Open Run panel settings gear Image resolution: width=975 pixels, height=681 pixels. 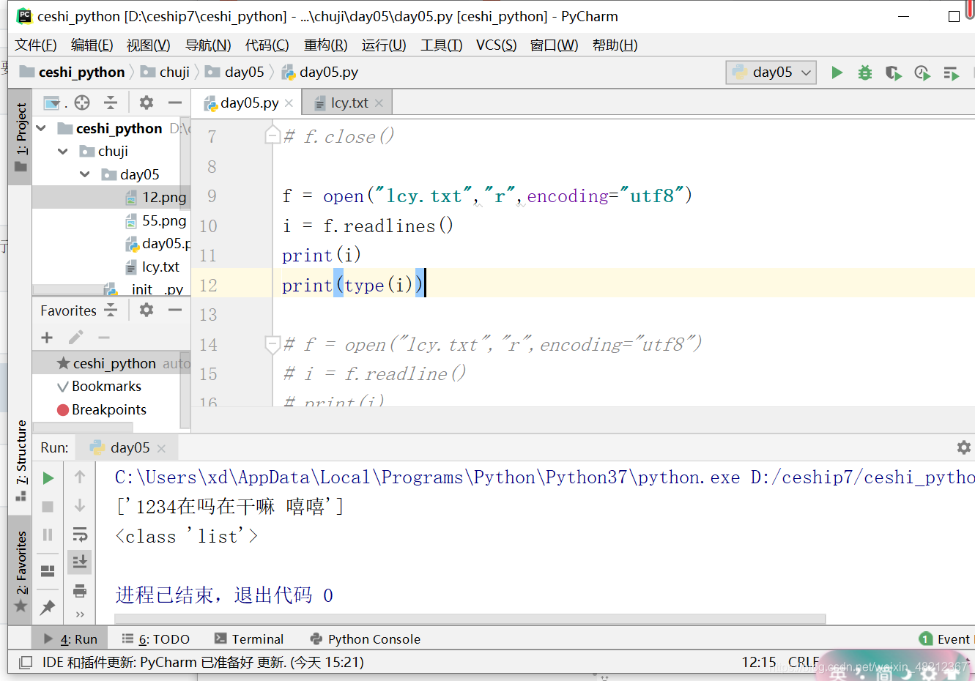[963, 447]
